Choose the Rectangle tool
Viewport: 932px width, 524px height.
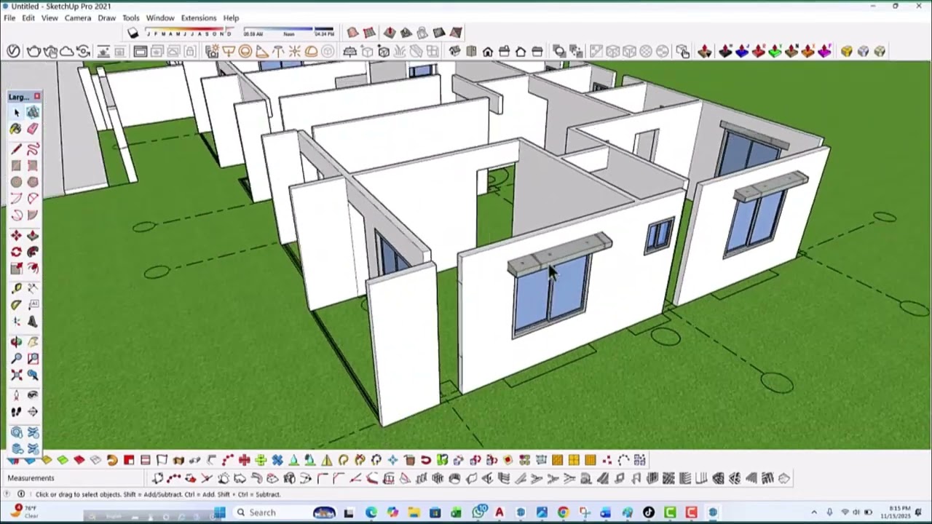(16, 166)
